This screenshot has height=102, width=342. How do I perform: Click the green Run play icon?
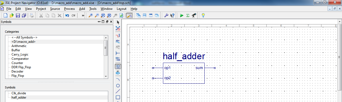182,15
